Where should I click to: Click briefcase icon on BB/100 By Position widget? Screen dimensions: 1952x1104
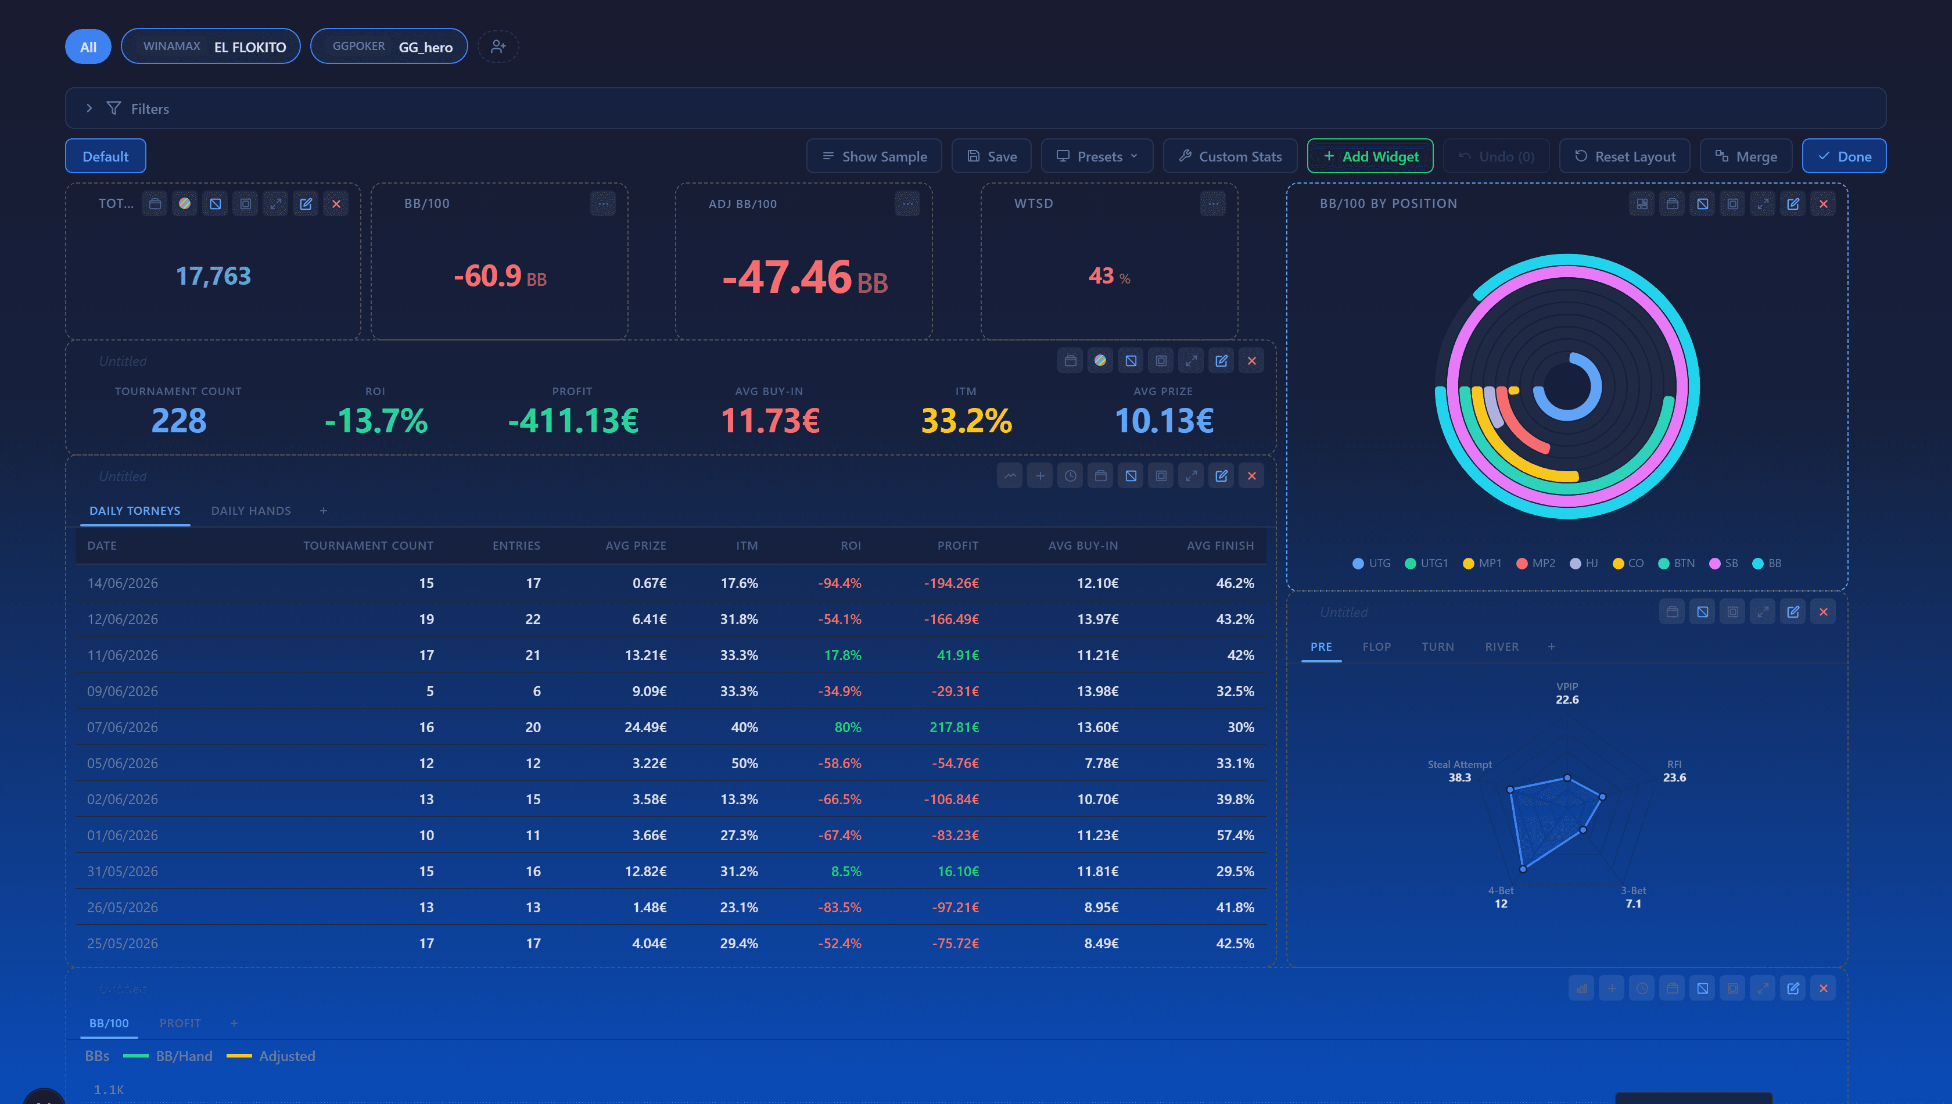tap(1673, 204)
